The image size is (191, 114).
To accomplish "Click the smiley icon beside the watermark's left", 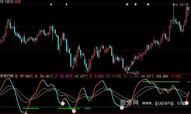I will click(x=122, y=108).
